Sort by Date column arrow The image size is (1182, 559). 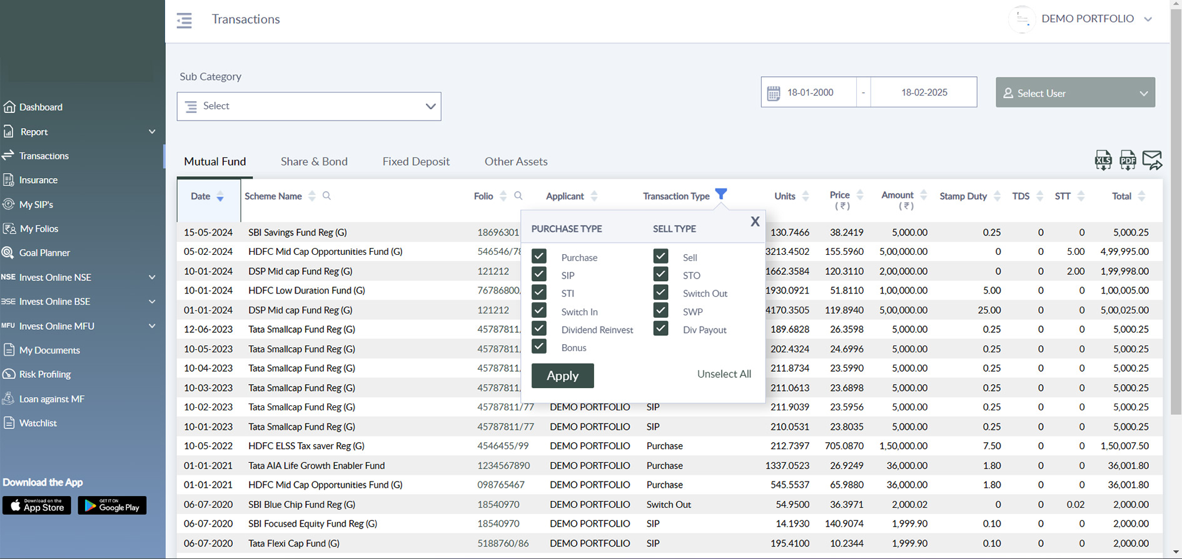[x=220, y=197]
